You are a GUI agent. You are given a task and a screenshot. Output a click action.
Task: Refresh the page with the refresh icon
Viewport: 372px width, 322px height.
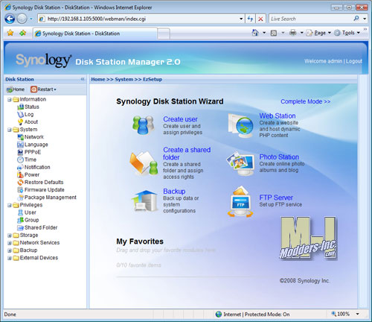point(250,19)
